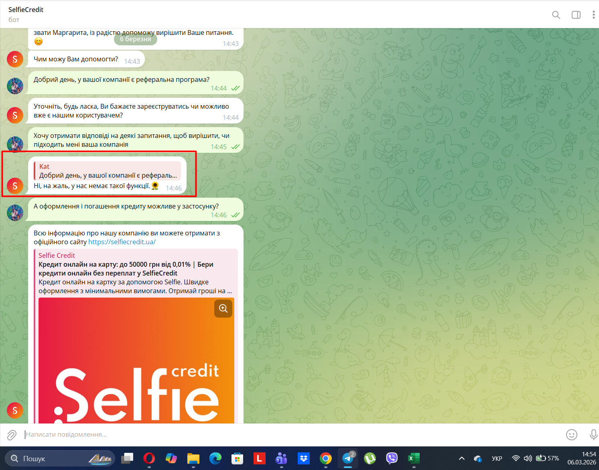Click the 'Selfie Credit' preview title
Image resolution: width=599 pixels, height=470 pixels.
click(57, 255)
